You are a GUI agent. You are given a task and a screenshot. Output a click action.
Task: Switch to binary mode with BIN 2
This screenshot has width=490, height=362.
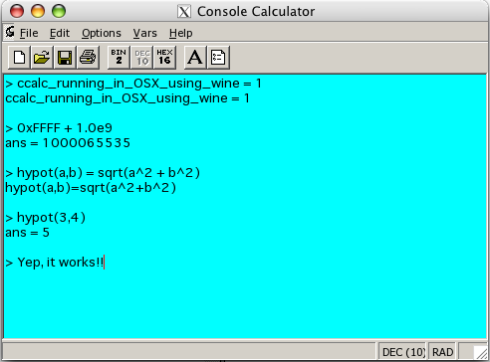(119, 58)
